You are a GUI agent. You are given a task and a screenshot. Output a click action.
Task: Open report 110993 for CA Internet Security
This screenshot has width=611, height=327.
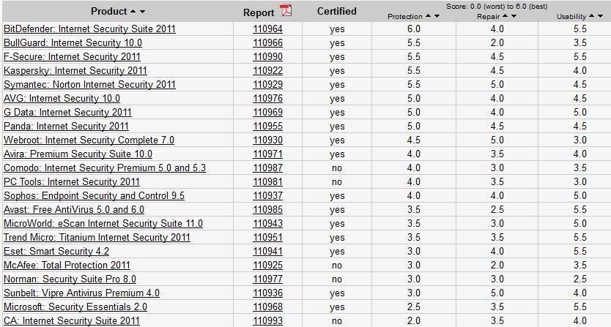(x=267, y=321)
